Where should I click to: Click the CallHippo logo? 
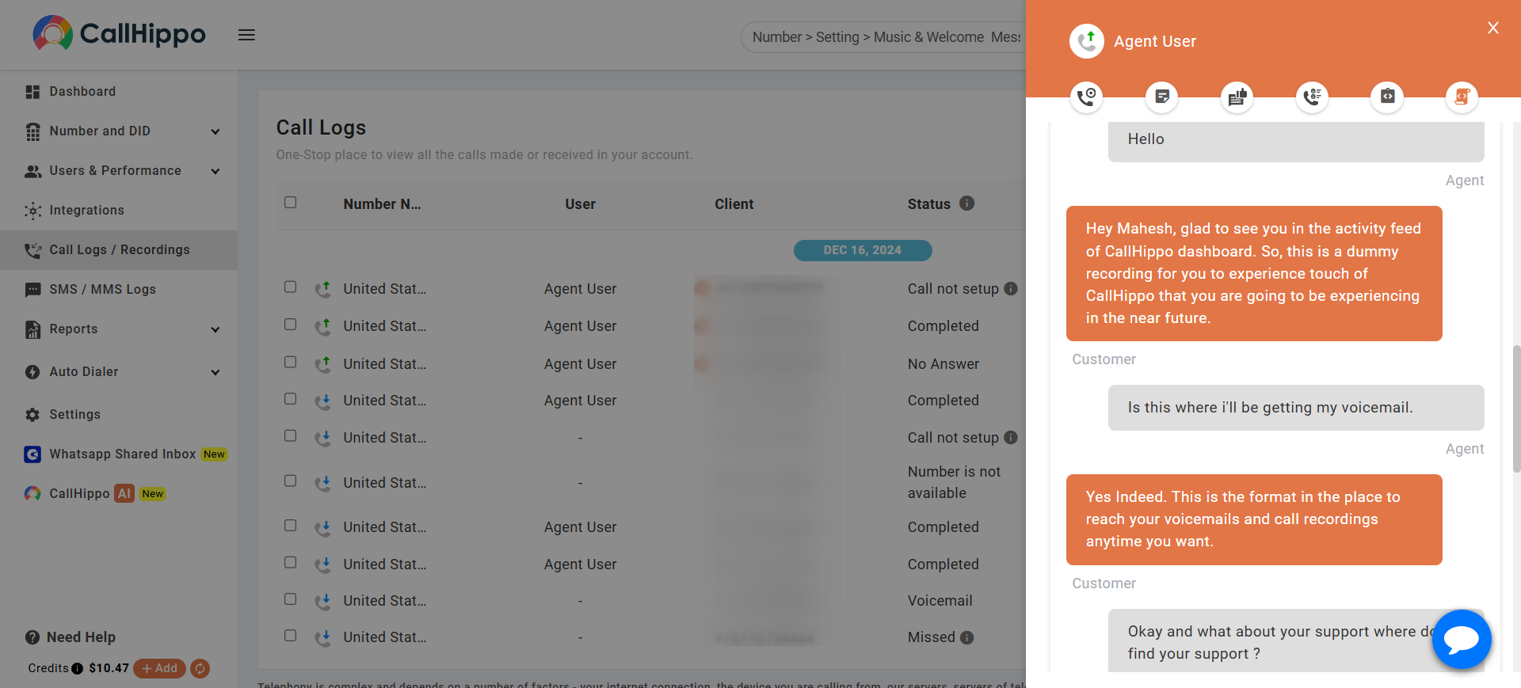click(x=119, y=33)
